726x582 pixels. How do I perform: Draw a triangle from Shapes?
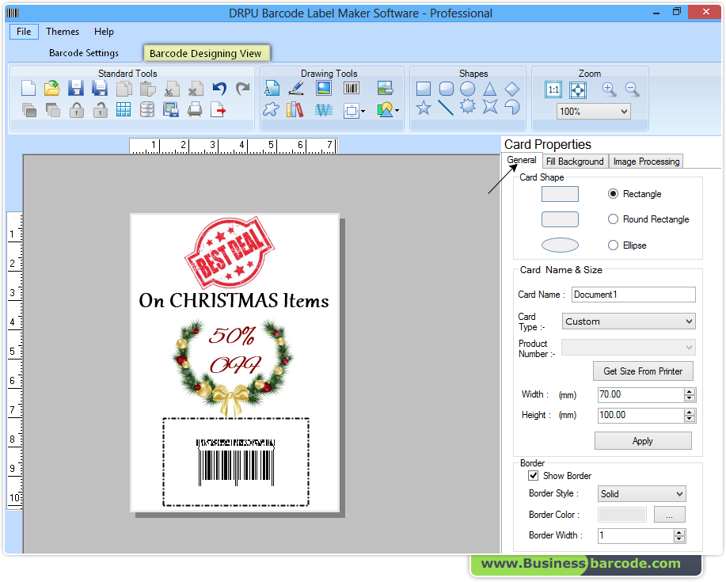490,89
